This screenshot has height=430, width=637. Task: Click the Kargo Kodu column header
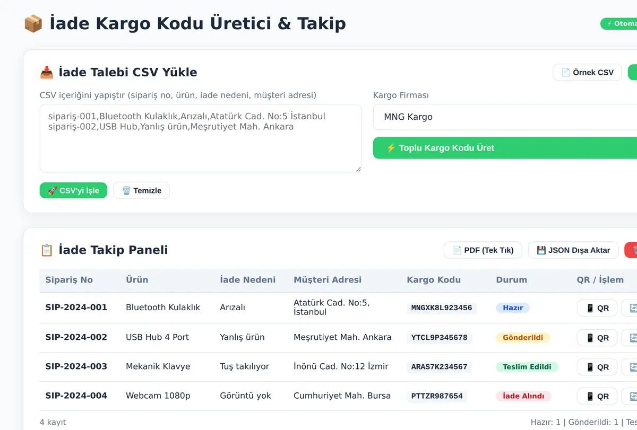click(x=434, y=280)
